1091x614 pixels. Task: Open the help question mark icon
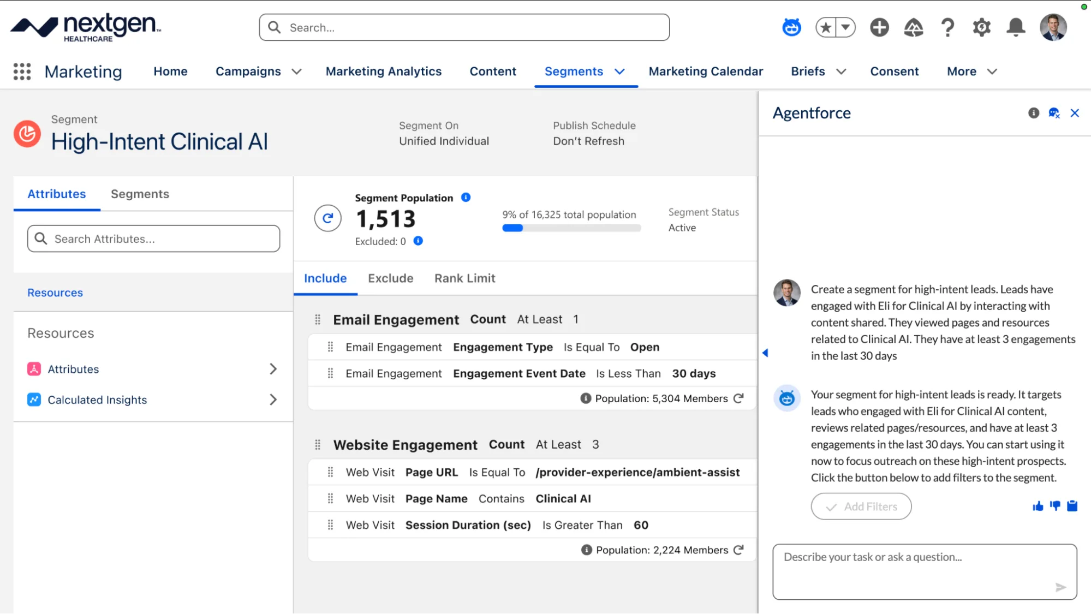coord(948,27)
